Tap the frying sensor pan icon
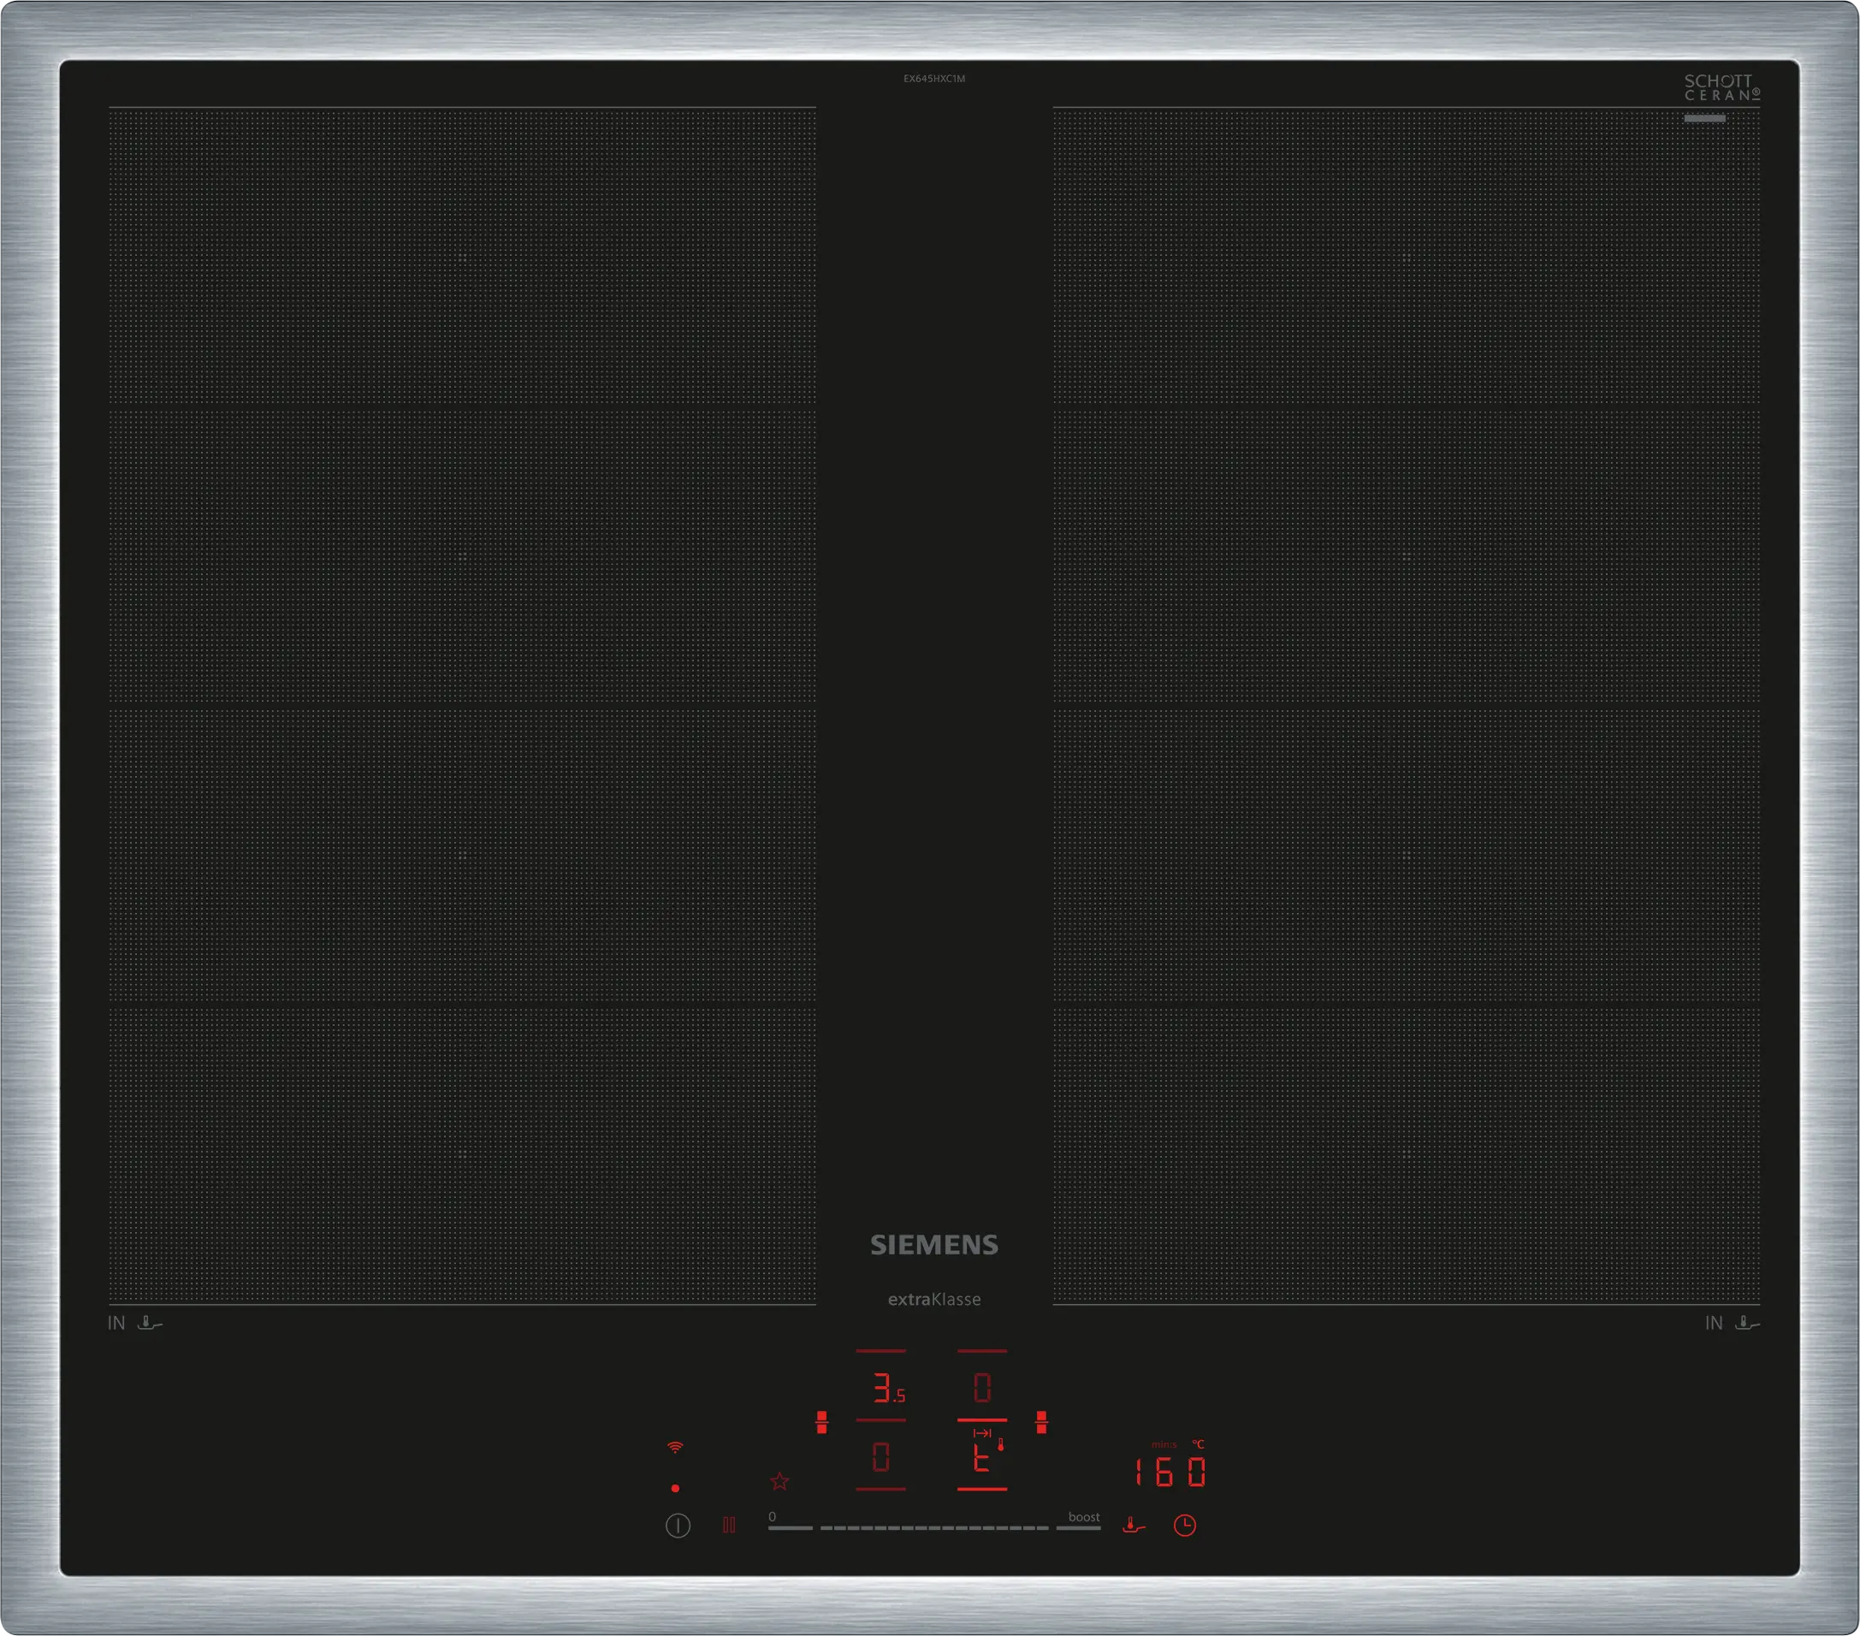This screenshot has width=1860, height=1636. click(1133, 1525)
